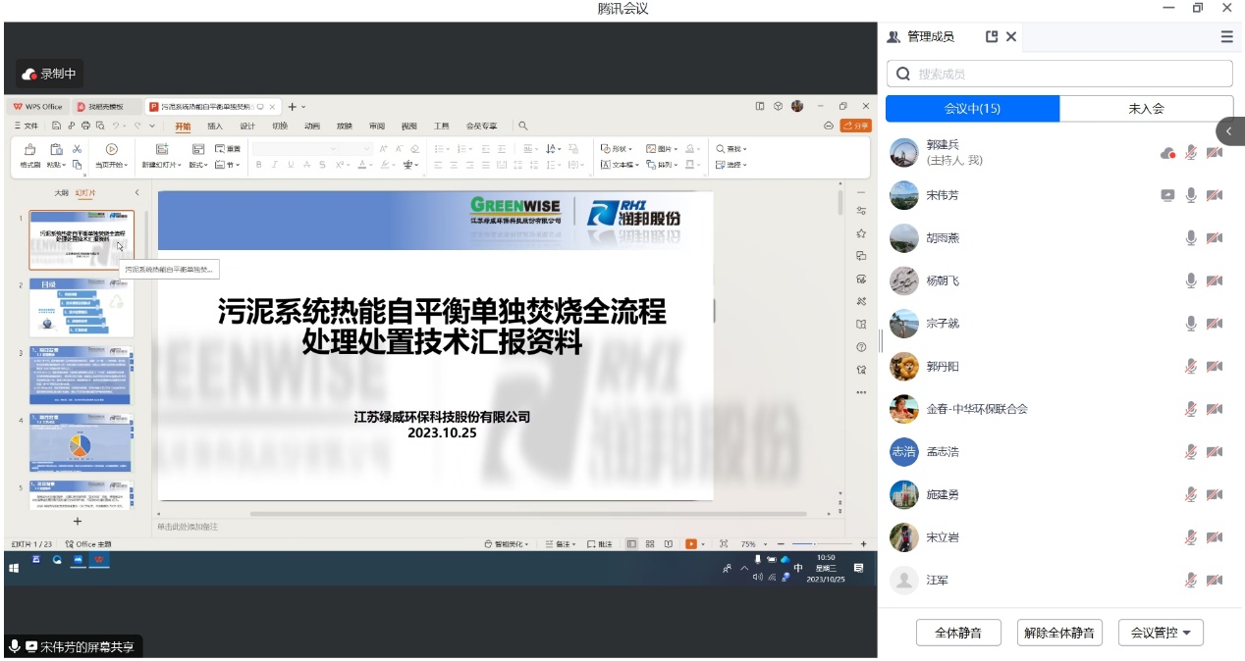Expand the 会议管控 dropdown

point(1161,633)
